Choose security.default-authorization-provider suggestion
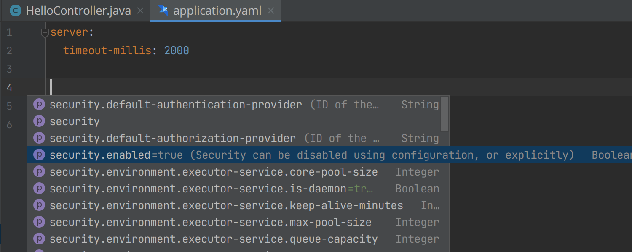The width and height of the screenshot is (632, 252). [x=234, y=138]
